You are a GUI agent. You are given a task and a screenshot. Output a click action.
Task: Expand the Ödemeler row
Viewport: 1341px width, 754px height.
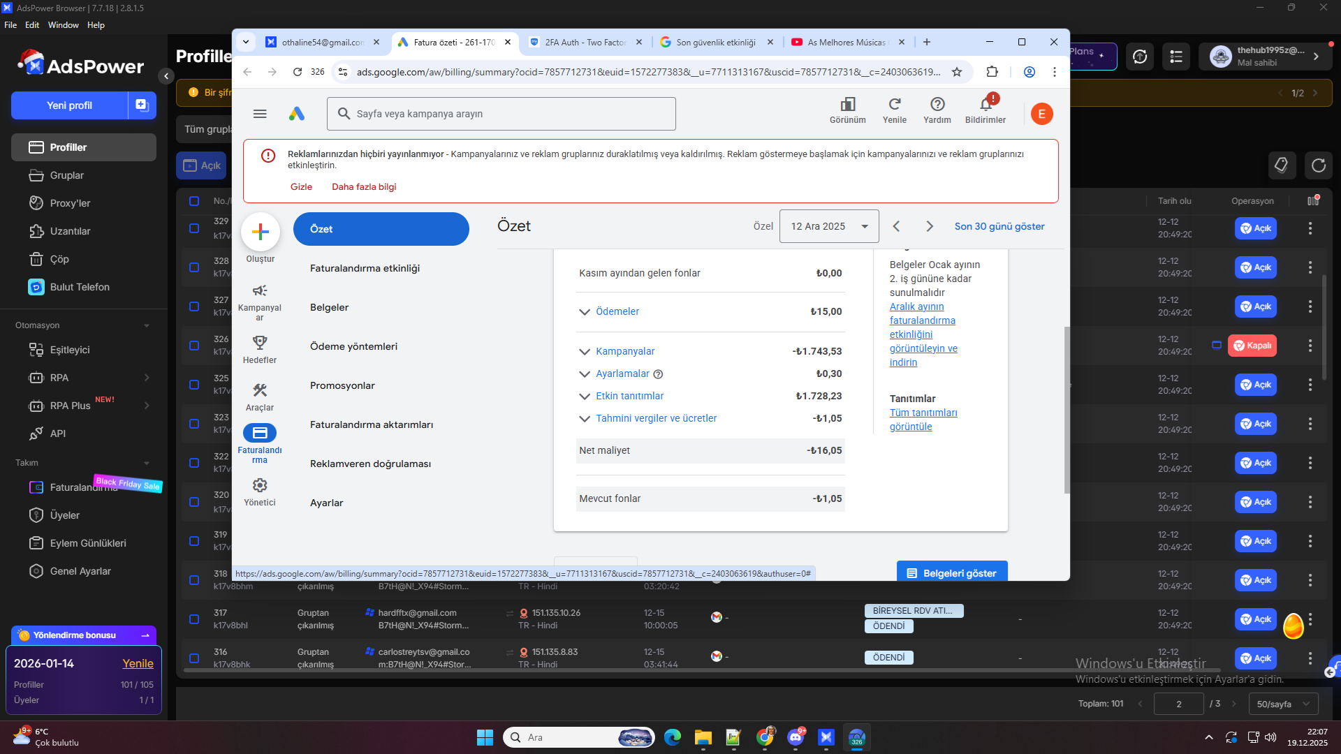[x=585, y=312]
